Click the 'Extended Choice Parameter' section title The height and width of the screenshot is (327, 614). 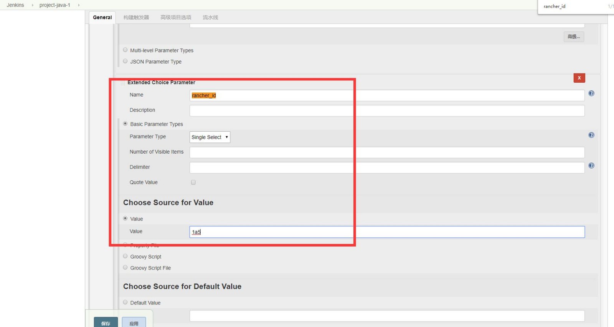point(161,82)
